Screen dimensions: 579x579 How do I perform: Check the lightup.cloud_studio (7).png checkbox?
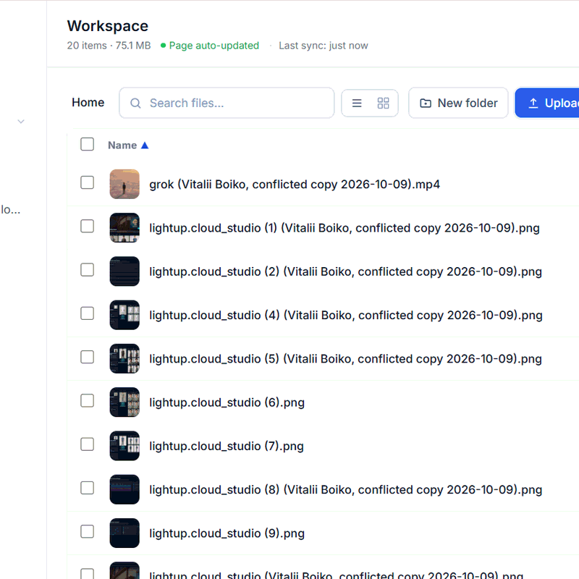click(87, 444)
